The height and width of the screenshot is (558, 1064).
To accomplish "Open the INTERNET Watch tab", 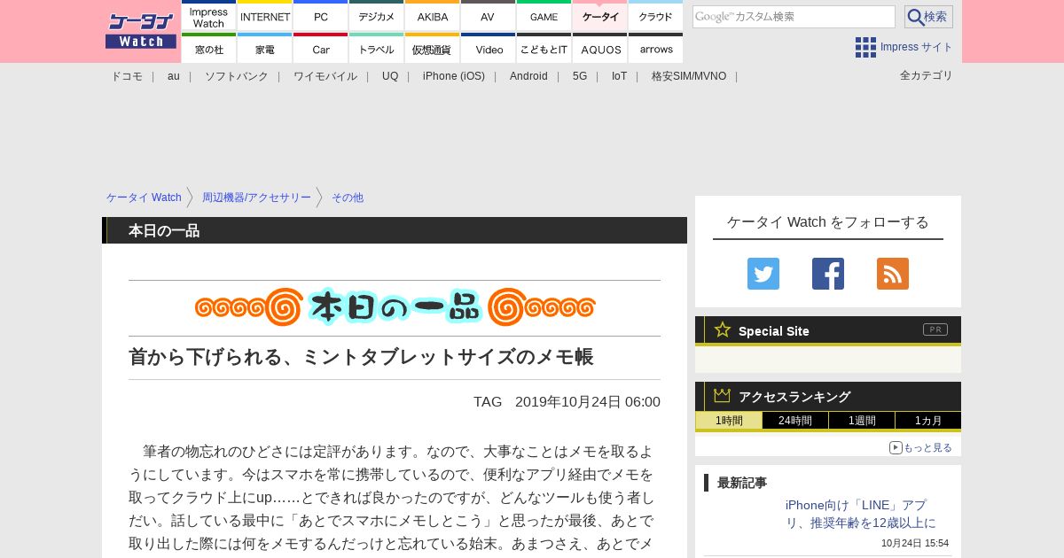I will [x=265, y=16].
